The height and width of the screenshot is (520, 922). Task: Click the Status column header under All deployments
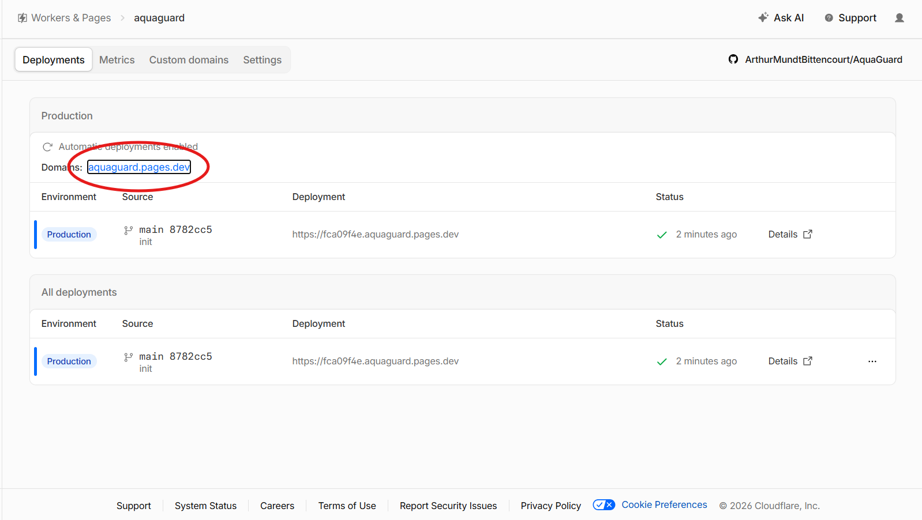[x=669, y=323]
